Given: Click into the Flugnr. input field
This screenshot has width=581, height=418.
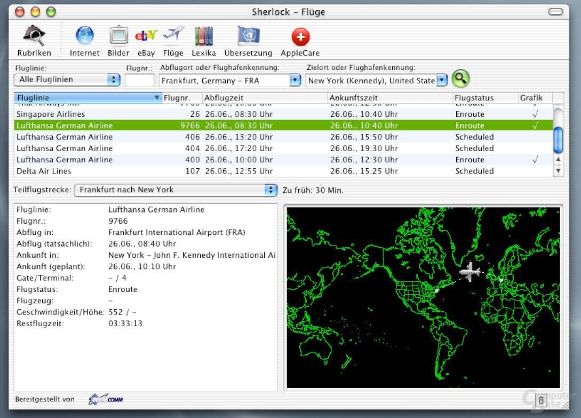Looking at the screenshot, I should click(139, 80).
